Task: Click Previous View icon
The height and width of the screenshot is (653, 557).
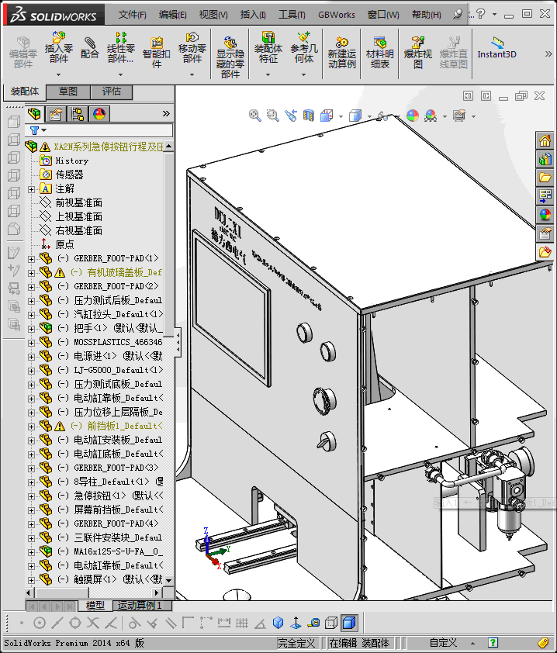Action: pyautogui.click(x=291, y=116)
